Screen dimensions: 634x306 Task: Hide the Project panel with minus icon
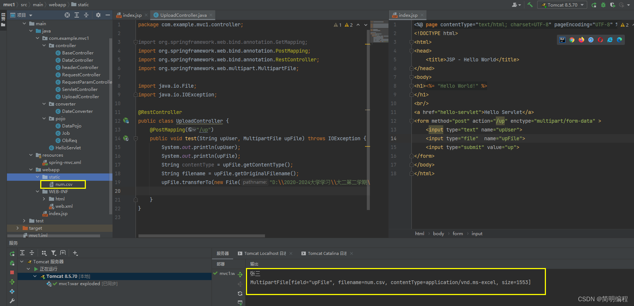tap(107, 15)
